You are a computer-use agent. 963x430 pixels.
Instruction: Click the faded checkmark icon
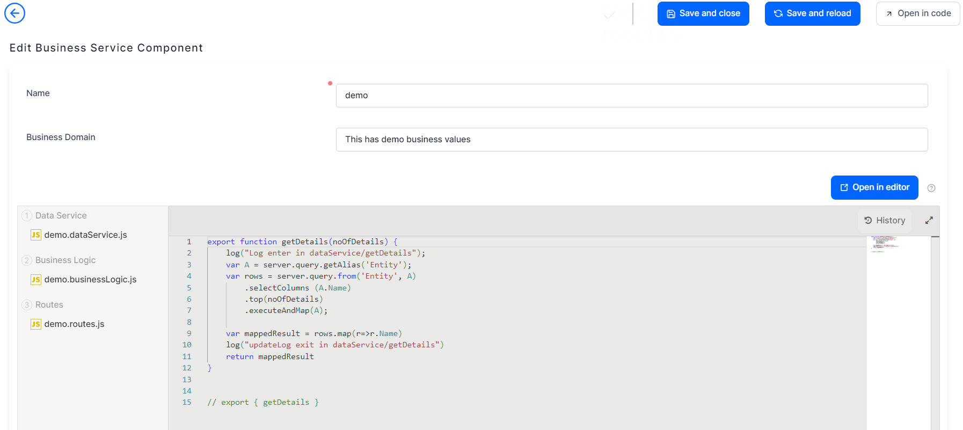click(609, 16)
